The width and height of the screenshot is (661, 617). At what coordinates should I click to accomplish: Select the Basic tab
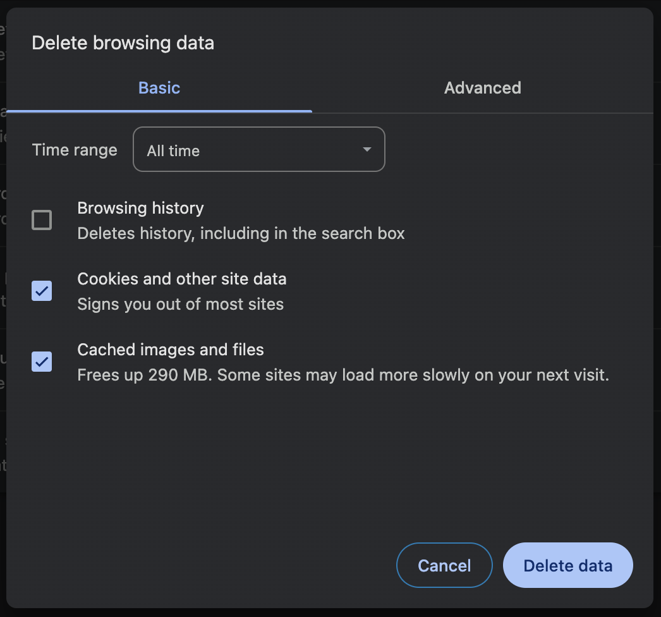(x=159, y=88)
